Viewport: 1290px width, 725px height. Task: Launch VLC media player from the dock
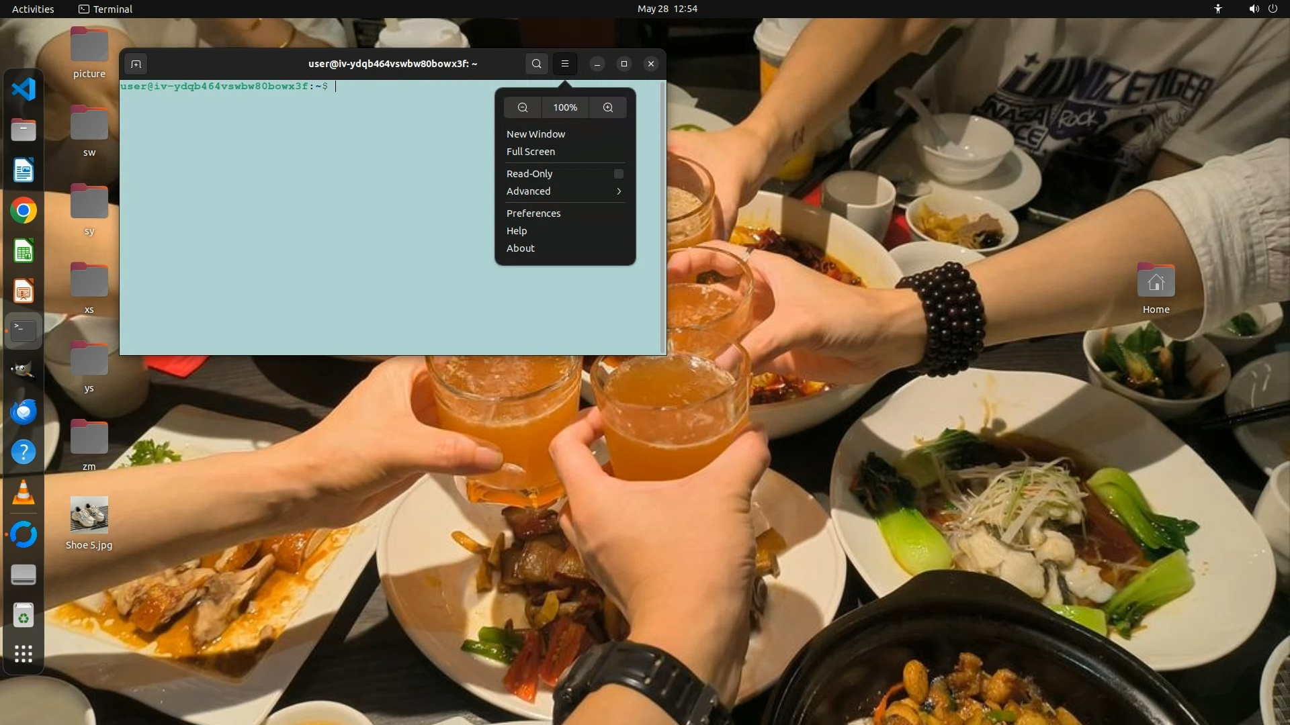pyautogui.click(x=24, y=493)
